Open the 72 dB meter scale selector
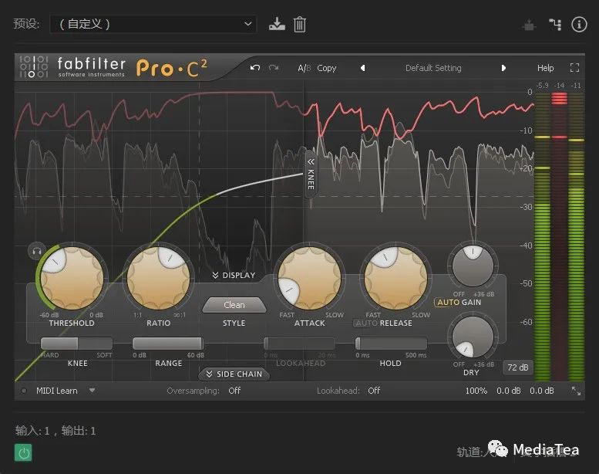The width and height of the screenshot is (599, 474). coord(517,367)
